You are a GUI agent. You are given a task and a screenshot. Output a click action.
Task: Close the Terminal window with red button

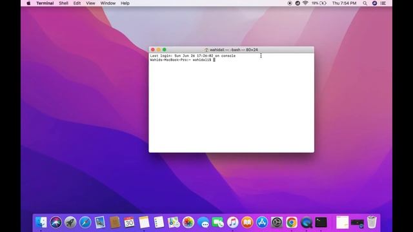153,50
